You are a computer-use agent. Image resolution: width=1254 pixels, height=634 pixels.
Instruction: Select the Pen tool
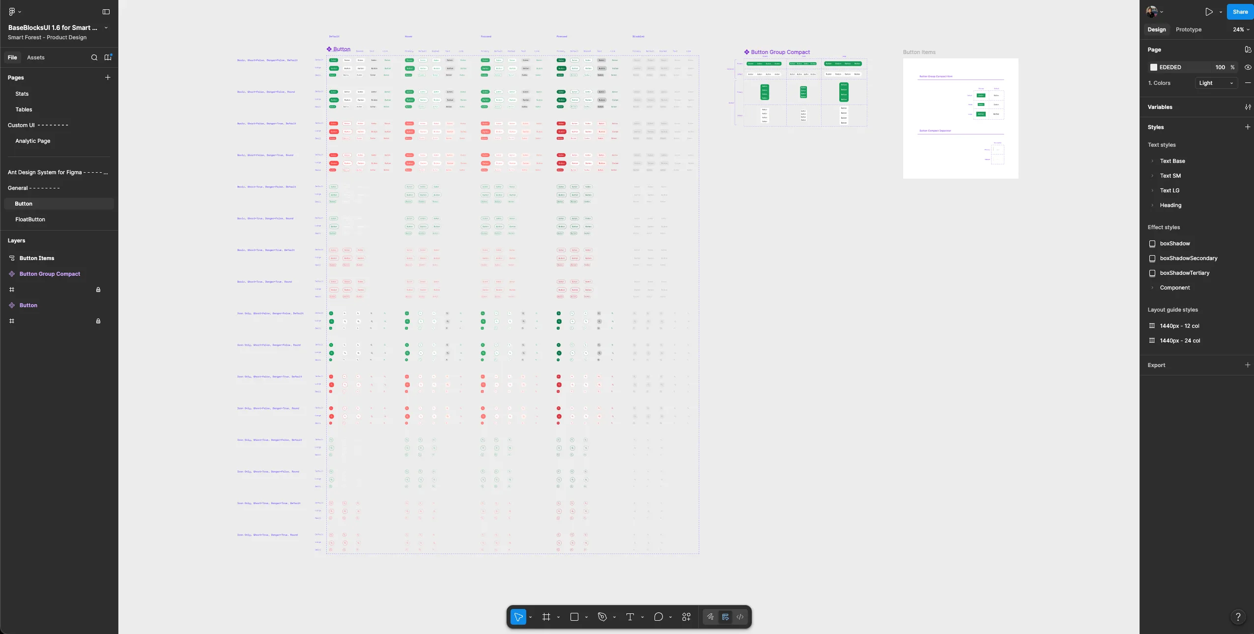point(602,617)
